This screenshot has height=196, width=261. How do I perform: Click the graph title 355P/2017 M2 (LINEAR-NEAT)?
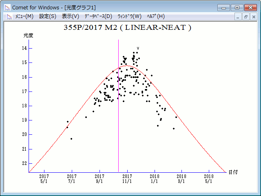[x=127, y=28]
